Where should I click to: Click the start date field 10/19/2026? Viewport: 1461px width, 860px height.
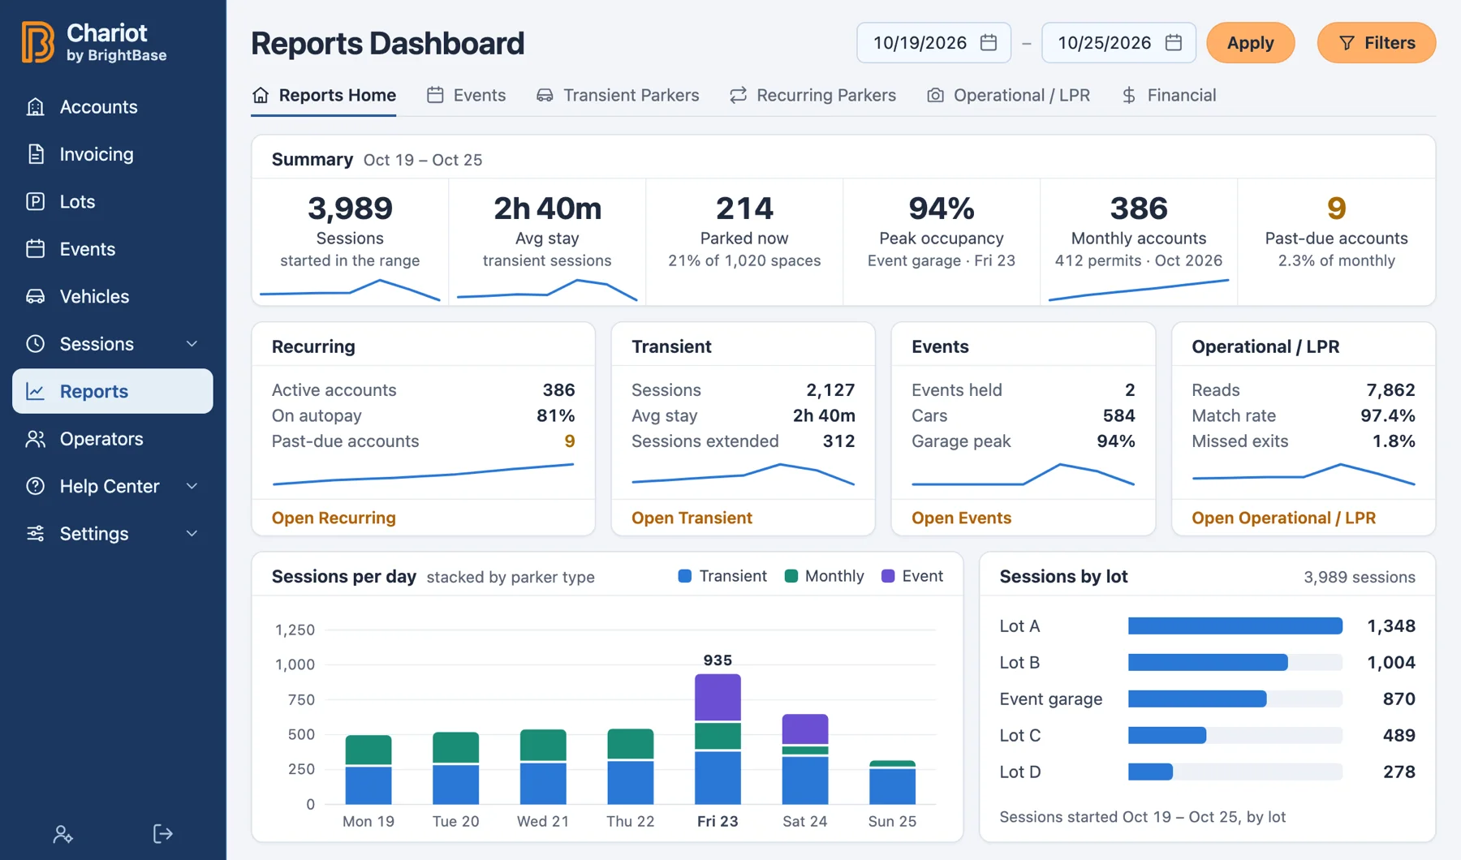(933, 42)
